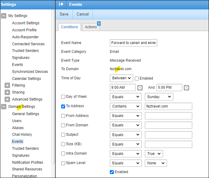The image size is (209, 178).
Task: Click the Cancel button
Action: tap(82, 14)
